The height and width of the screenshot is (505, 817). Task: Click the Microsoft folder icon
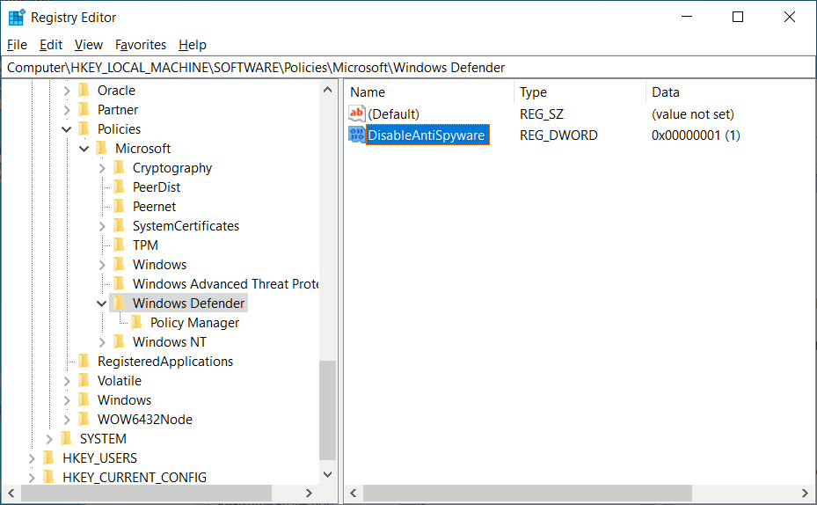pyautogui.click(x=102, y=148)
